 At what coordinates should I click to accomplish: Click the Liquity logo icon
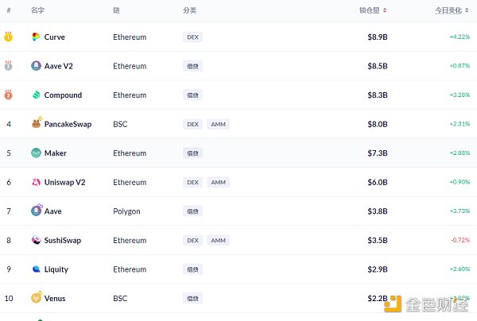(37, 269)
